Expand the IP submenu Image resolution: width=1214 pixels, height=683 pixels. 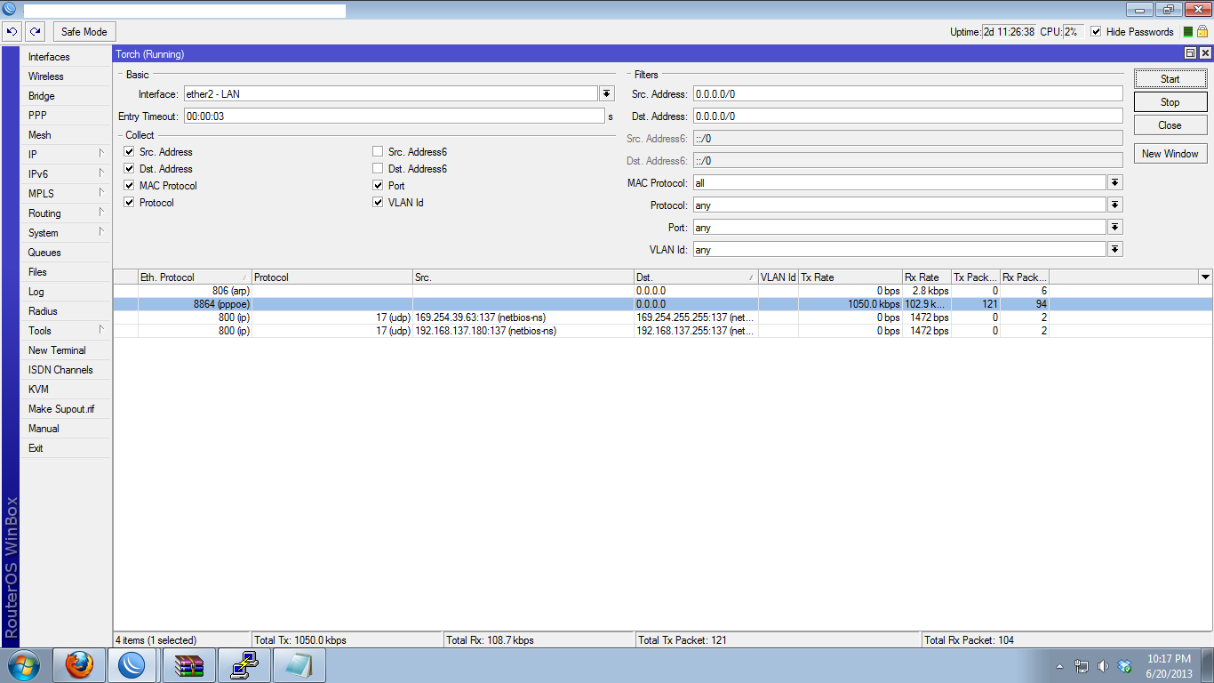pos(67,155)
